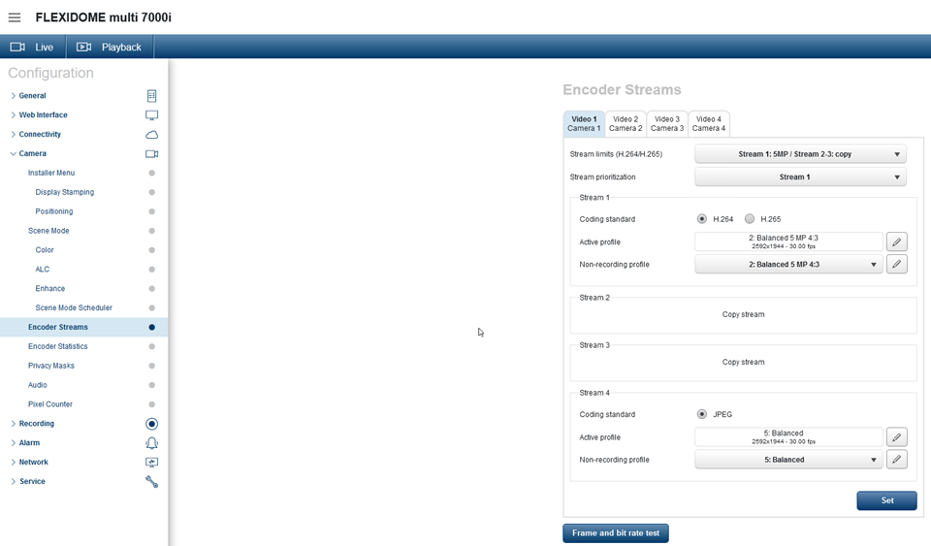Expand the Service section
The image size is (931, 546).
[13, 481]
